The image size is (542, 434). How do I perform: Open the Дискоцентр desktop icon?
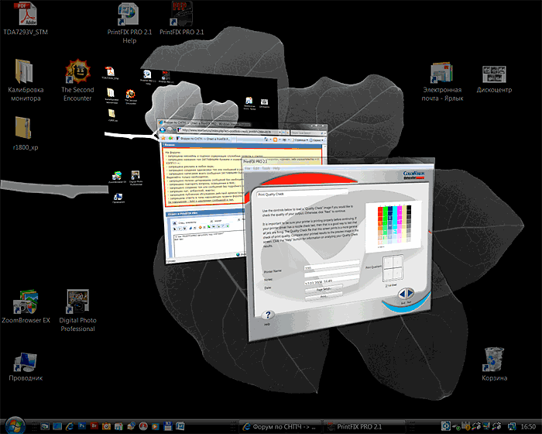(x=494, y=80)
